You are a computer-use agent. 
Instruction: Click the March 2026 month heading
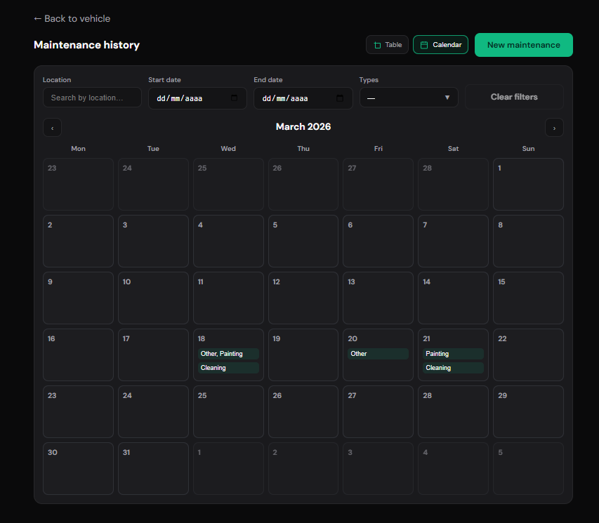coord(303,127)
